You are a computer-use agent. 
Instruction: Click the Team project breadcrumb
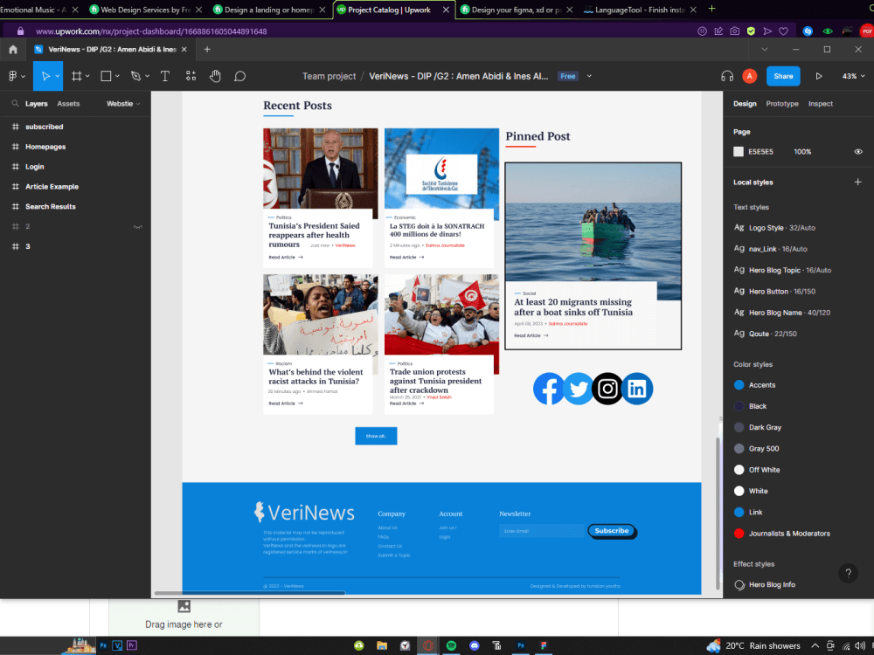329,76
